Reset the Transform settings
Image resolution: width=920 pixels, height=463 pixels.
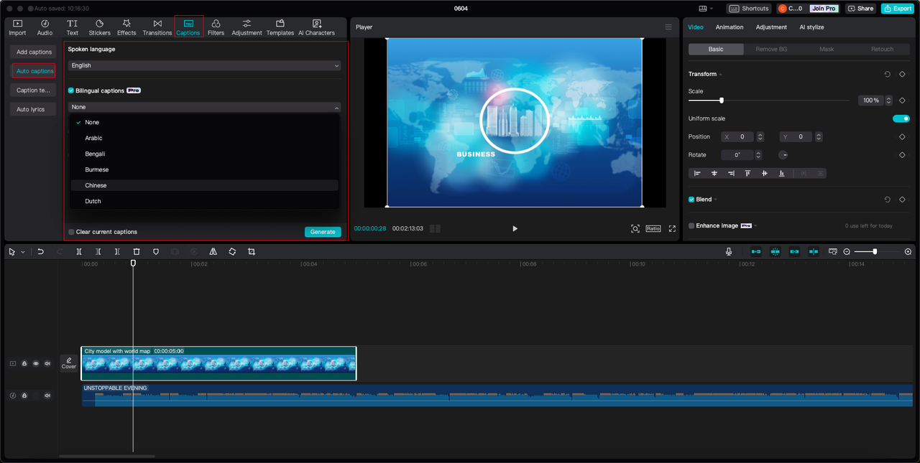[x=887, y=74]
